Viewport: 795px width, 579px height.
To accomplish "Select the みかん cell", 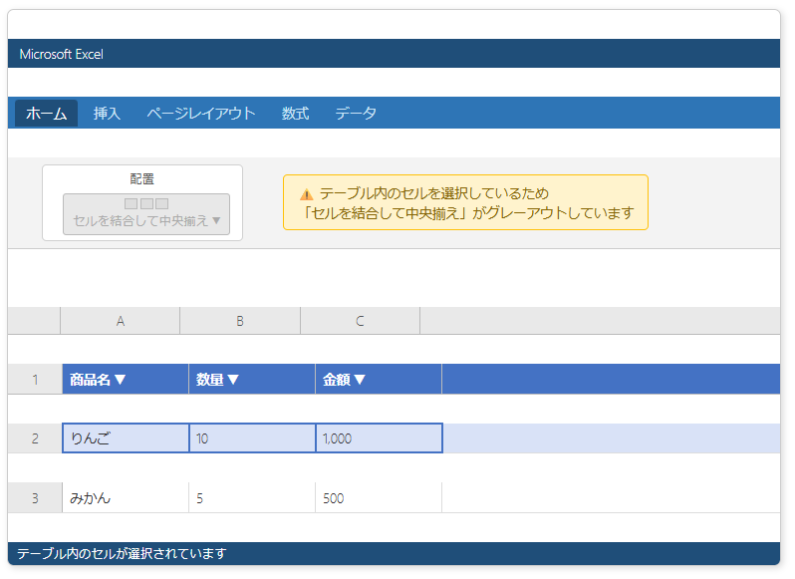I will pyautogui.click(x=126, y=498).
